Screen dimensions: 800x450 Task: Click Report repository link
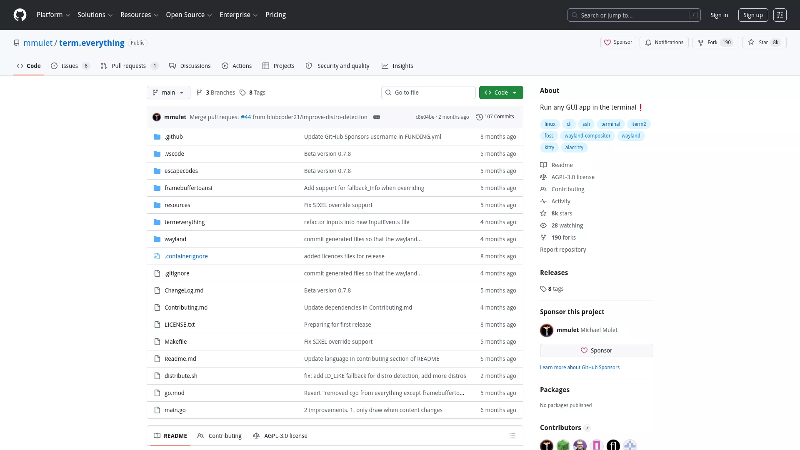563,250
